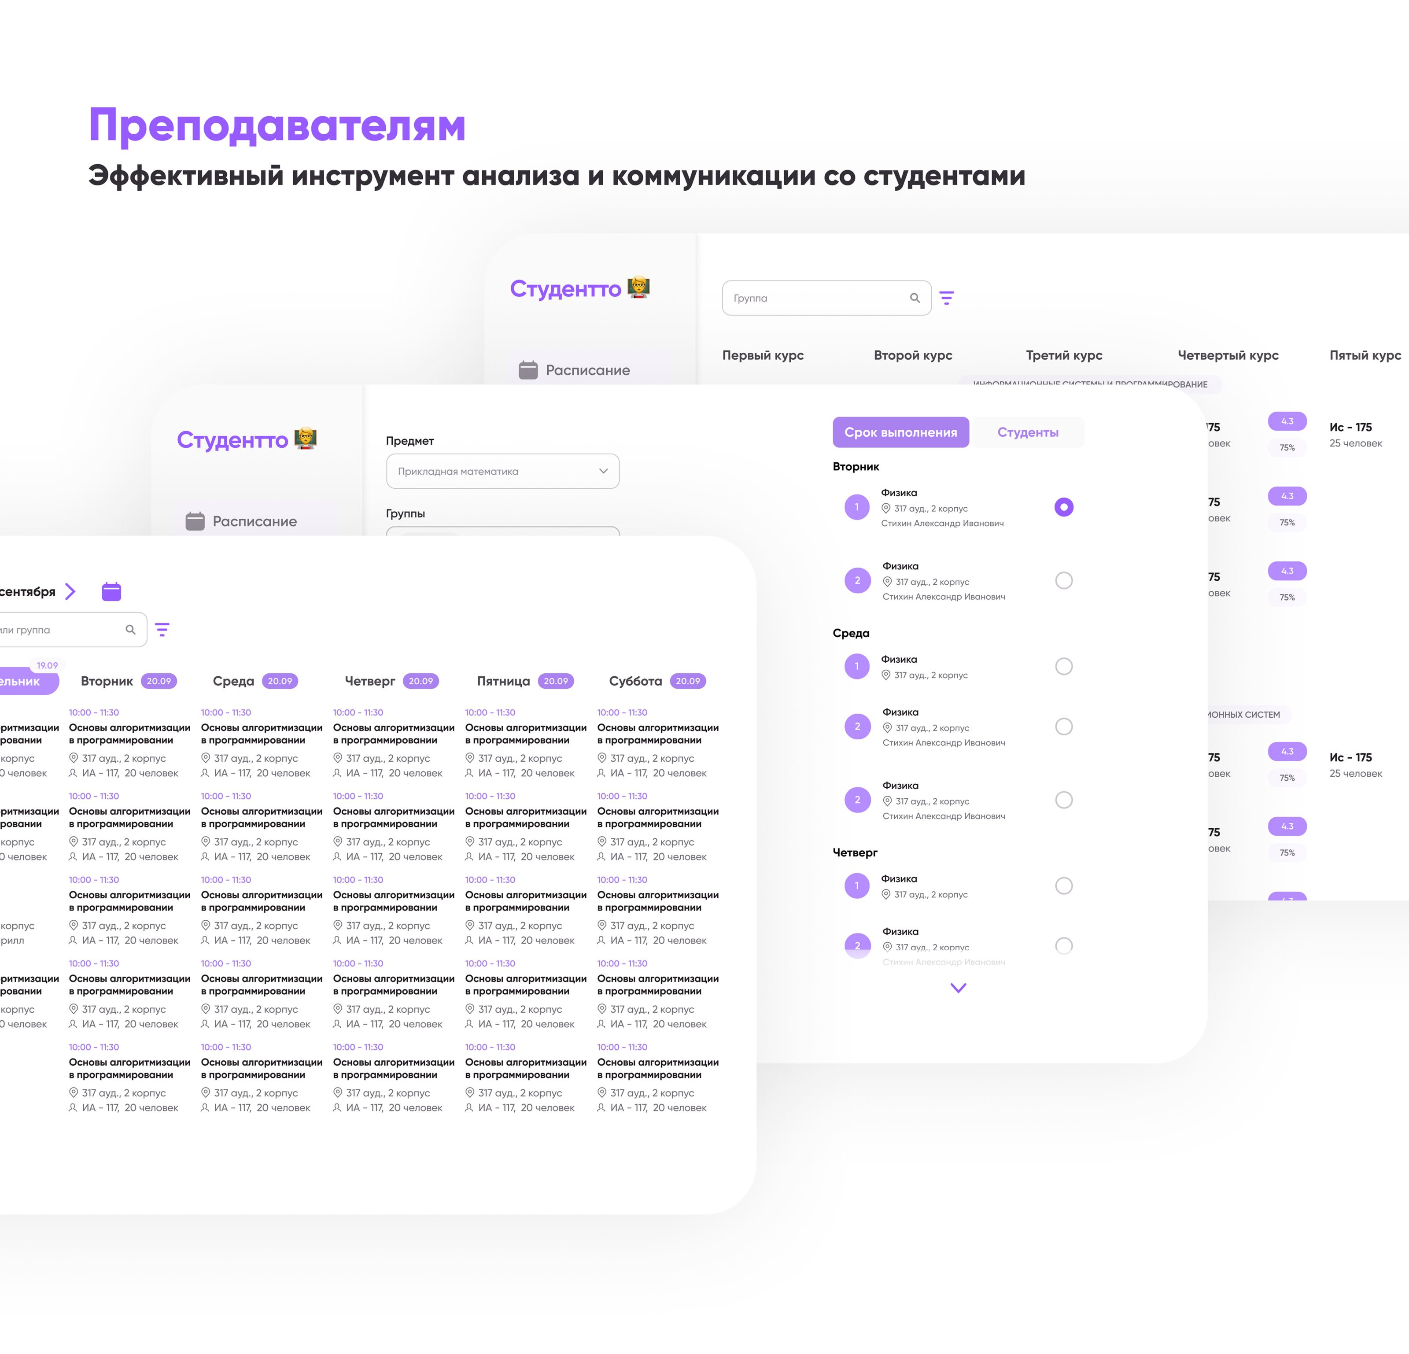The width and height of the screenshot is (1409, 1354).
Task: Switch to the Студенты tab
Action: (1027, 432)
